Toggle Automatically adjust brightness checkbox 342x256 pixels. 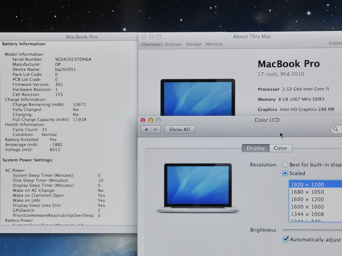[286, 239]
